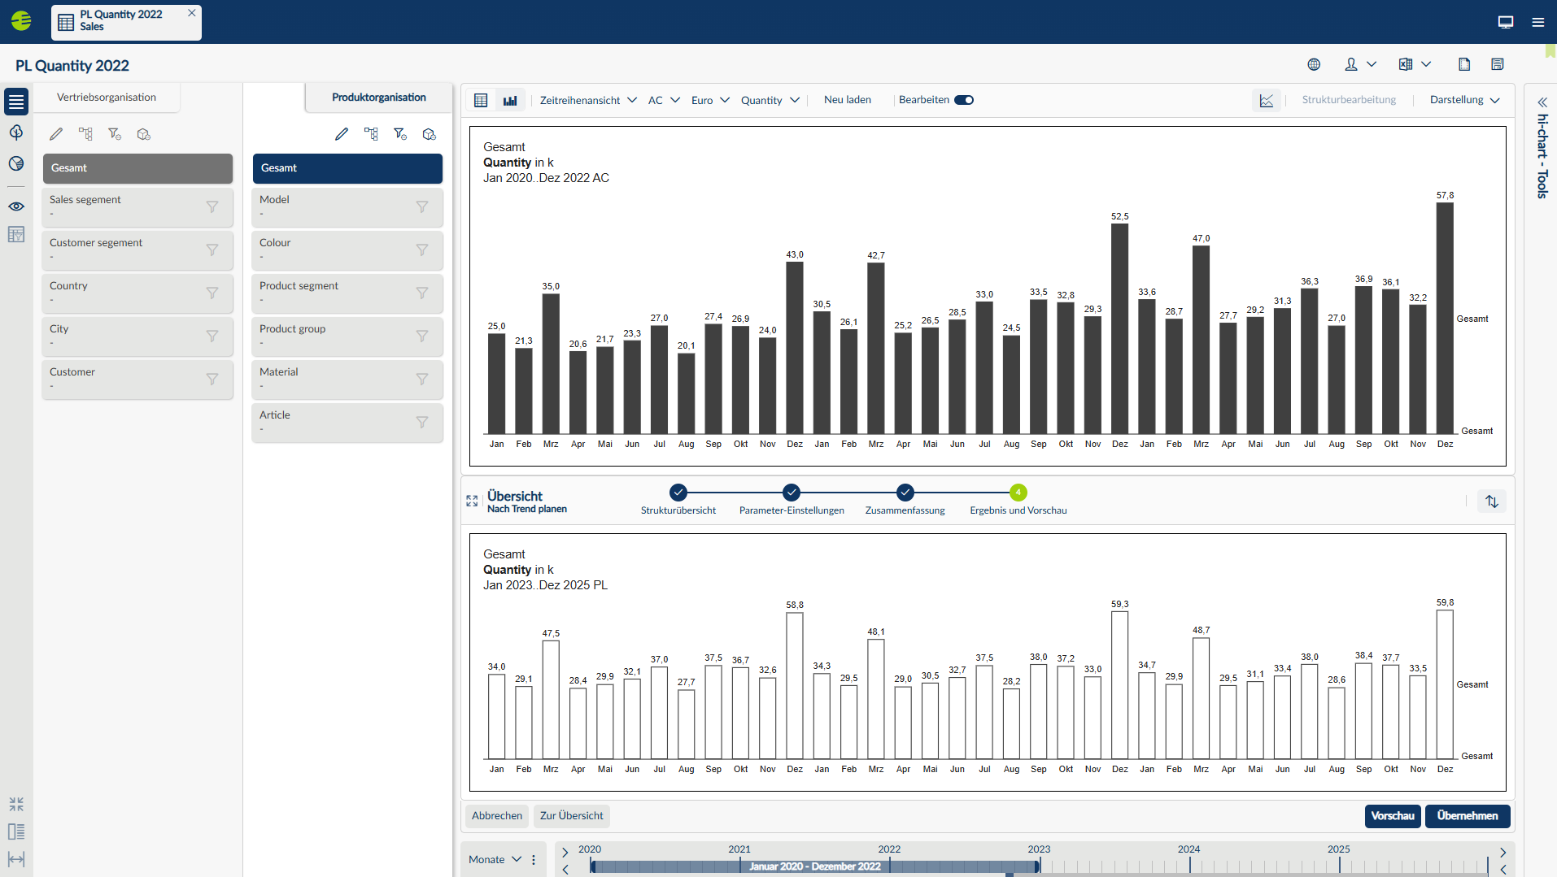Image resolution: width=1557 pixels, height=877 pixels.
Task: Click the fit width icon at bottom left
Action: click(x=16, y=859)
